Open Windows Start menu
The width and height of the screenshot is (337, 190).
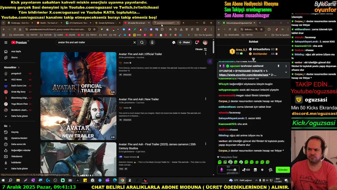3,180
